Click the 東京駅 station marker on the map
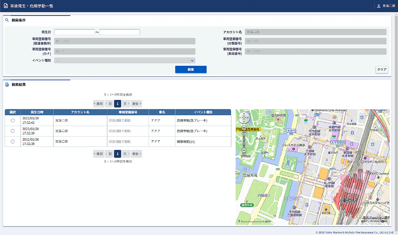Image resolution: width=398 pixels, height=235 pixels. click(349, 196)
